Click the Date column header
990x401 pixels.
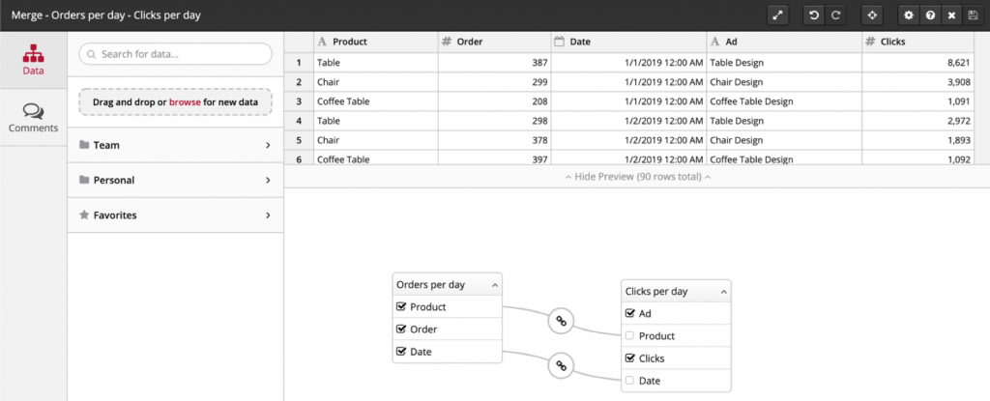(x=628, y=42)
